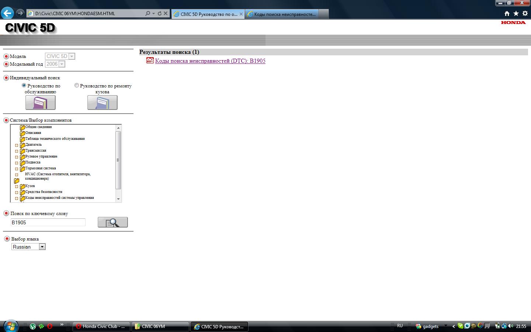The width and height of the screenshot is (531, 332).
Task: Click red bullet next to 'Выбор языка'
Action: click(x=7, y=239)
